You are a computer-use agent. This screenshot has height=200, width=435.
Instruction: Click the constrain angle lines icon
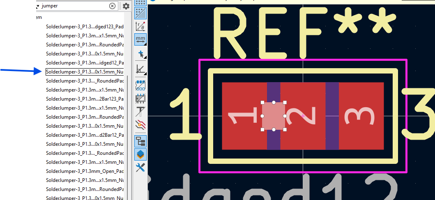pyautogui.click(x=140, y=69)
